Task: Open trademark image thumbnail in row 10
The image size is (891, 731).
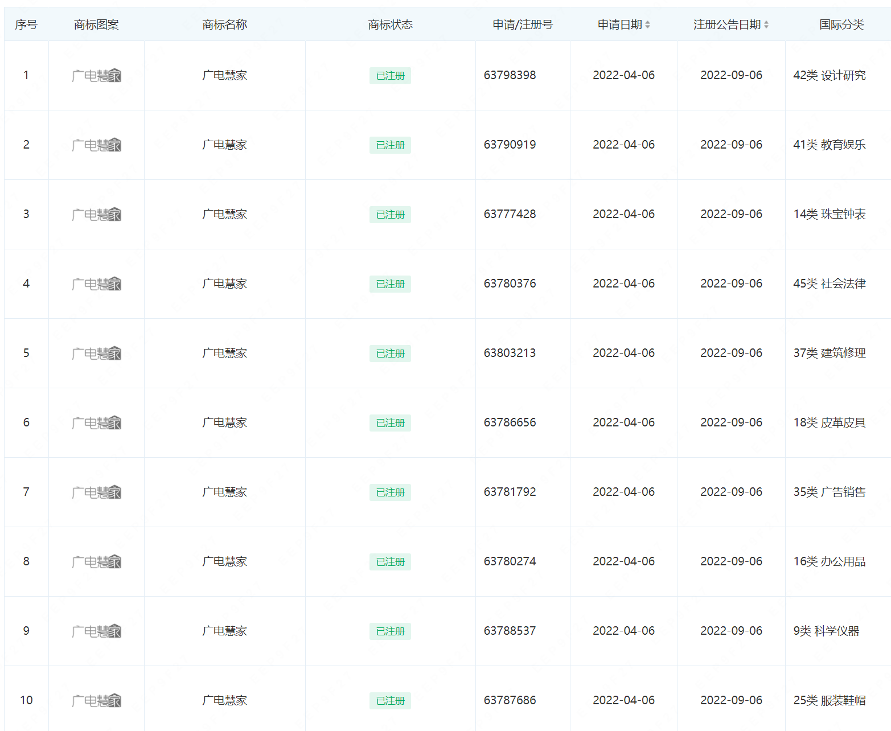Action: (96, 701)
